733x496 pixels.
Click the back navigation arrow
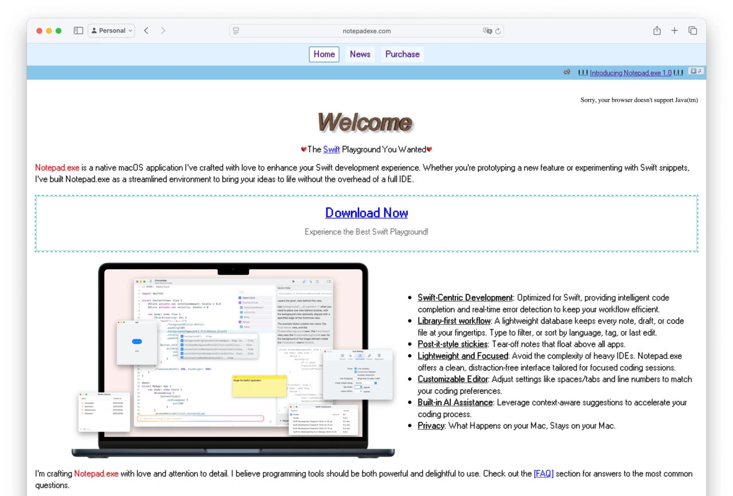(146, 31)
